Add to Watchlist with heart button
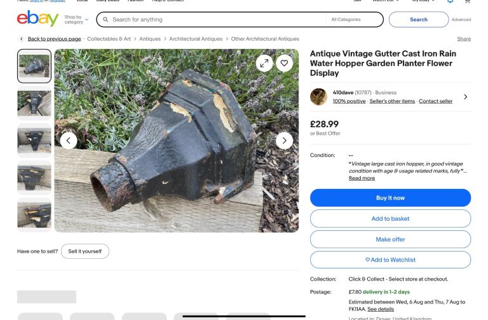Image resolution: width=488 pixels, height=320 pixels. [390, 260]
